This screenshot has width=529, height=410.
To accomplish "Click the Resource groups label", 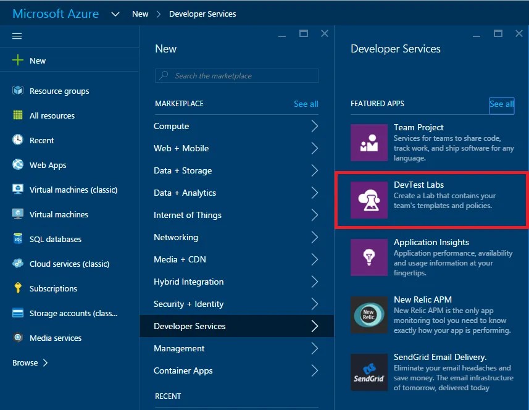I will (x=59, y=91).
